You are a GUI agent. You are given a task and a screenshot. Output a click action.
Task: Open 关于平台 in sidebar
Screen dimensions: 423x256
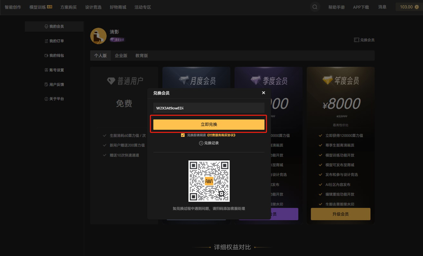point(54,99)
